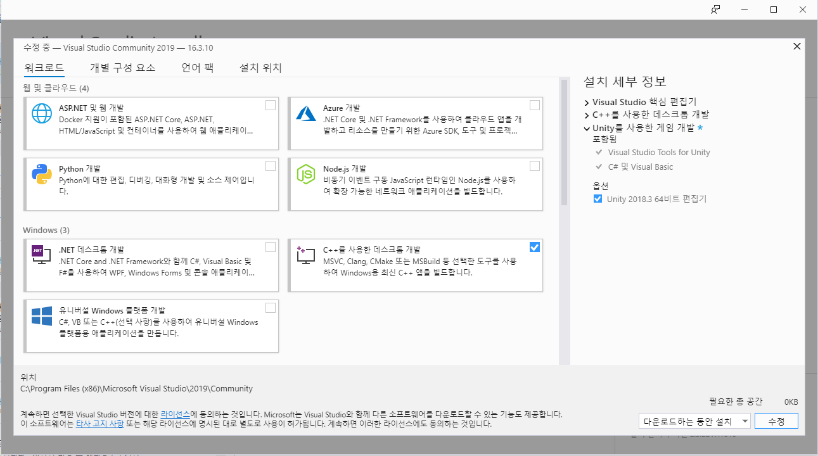Click the 필요한 총 공간 label

tap(736, 402)
